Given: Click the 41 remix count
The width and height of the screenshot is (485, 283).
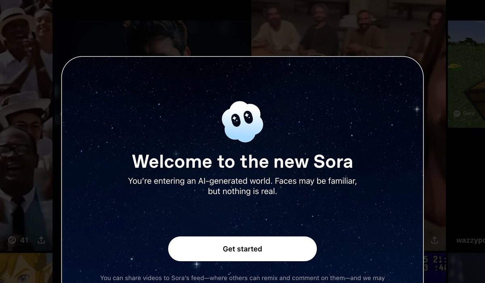Looking at the screenshot, I should [x=24, y=240].
